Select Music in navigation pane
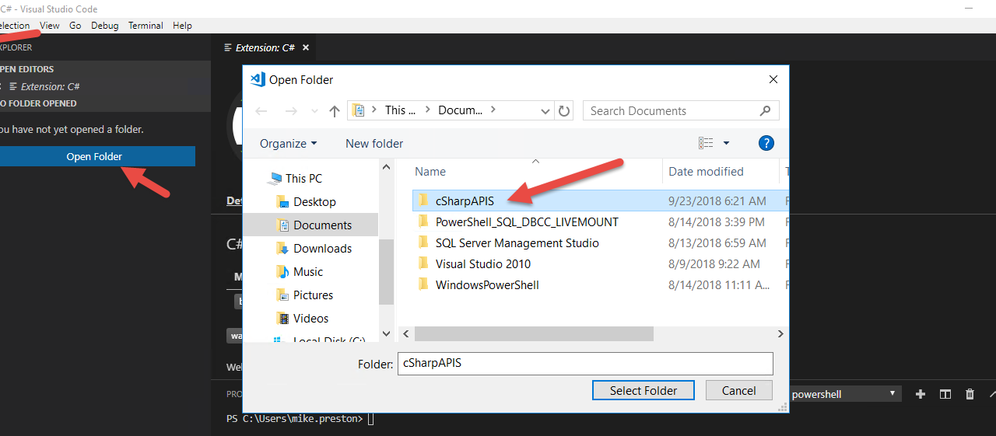Viewport: 996px width, 436px height. coord(308,271)
